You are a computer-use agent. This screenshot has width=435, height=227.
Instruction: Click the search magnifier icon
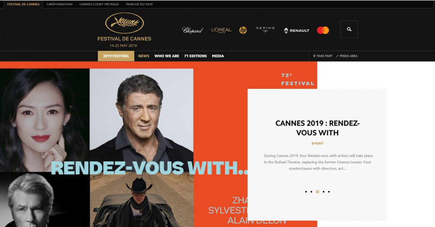point(349,29)
